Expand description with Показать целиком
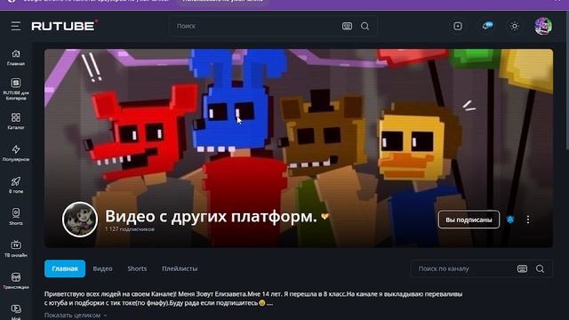This screenshot has height=320, width=569. click(76, 316)
